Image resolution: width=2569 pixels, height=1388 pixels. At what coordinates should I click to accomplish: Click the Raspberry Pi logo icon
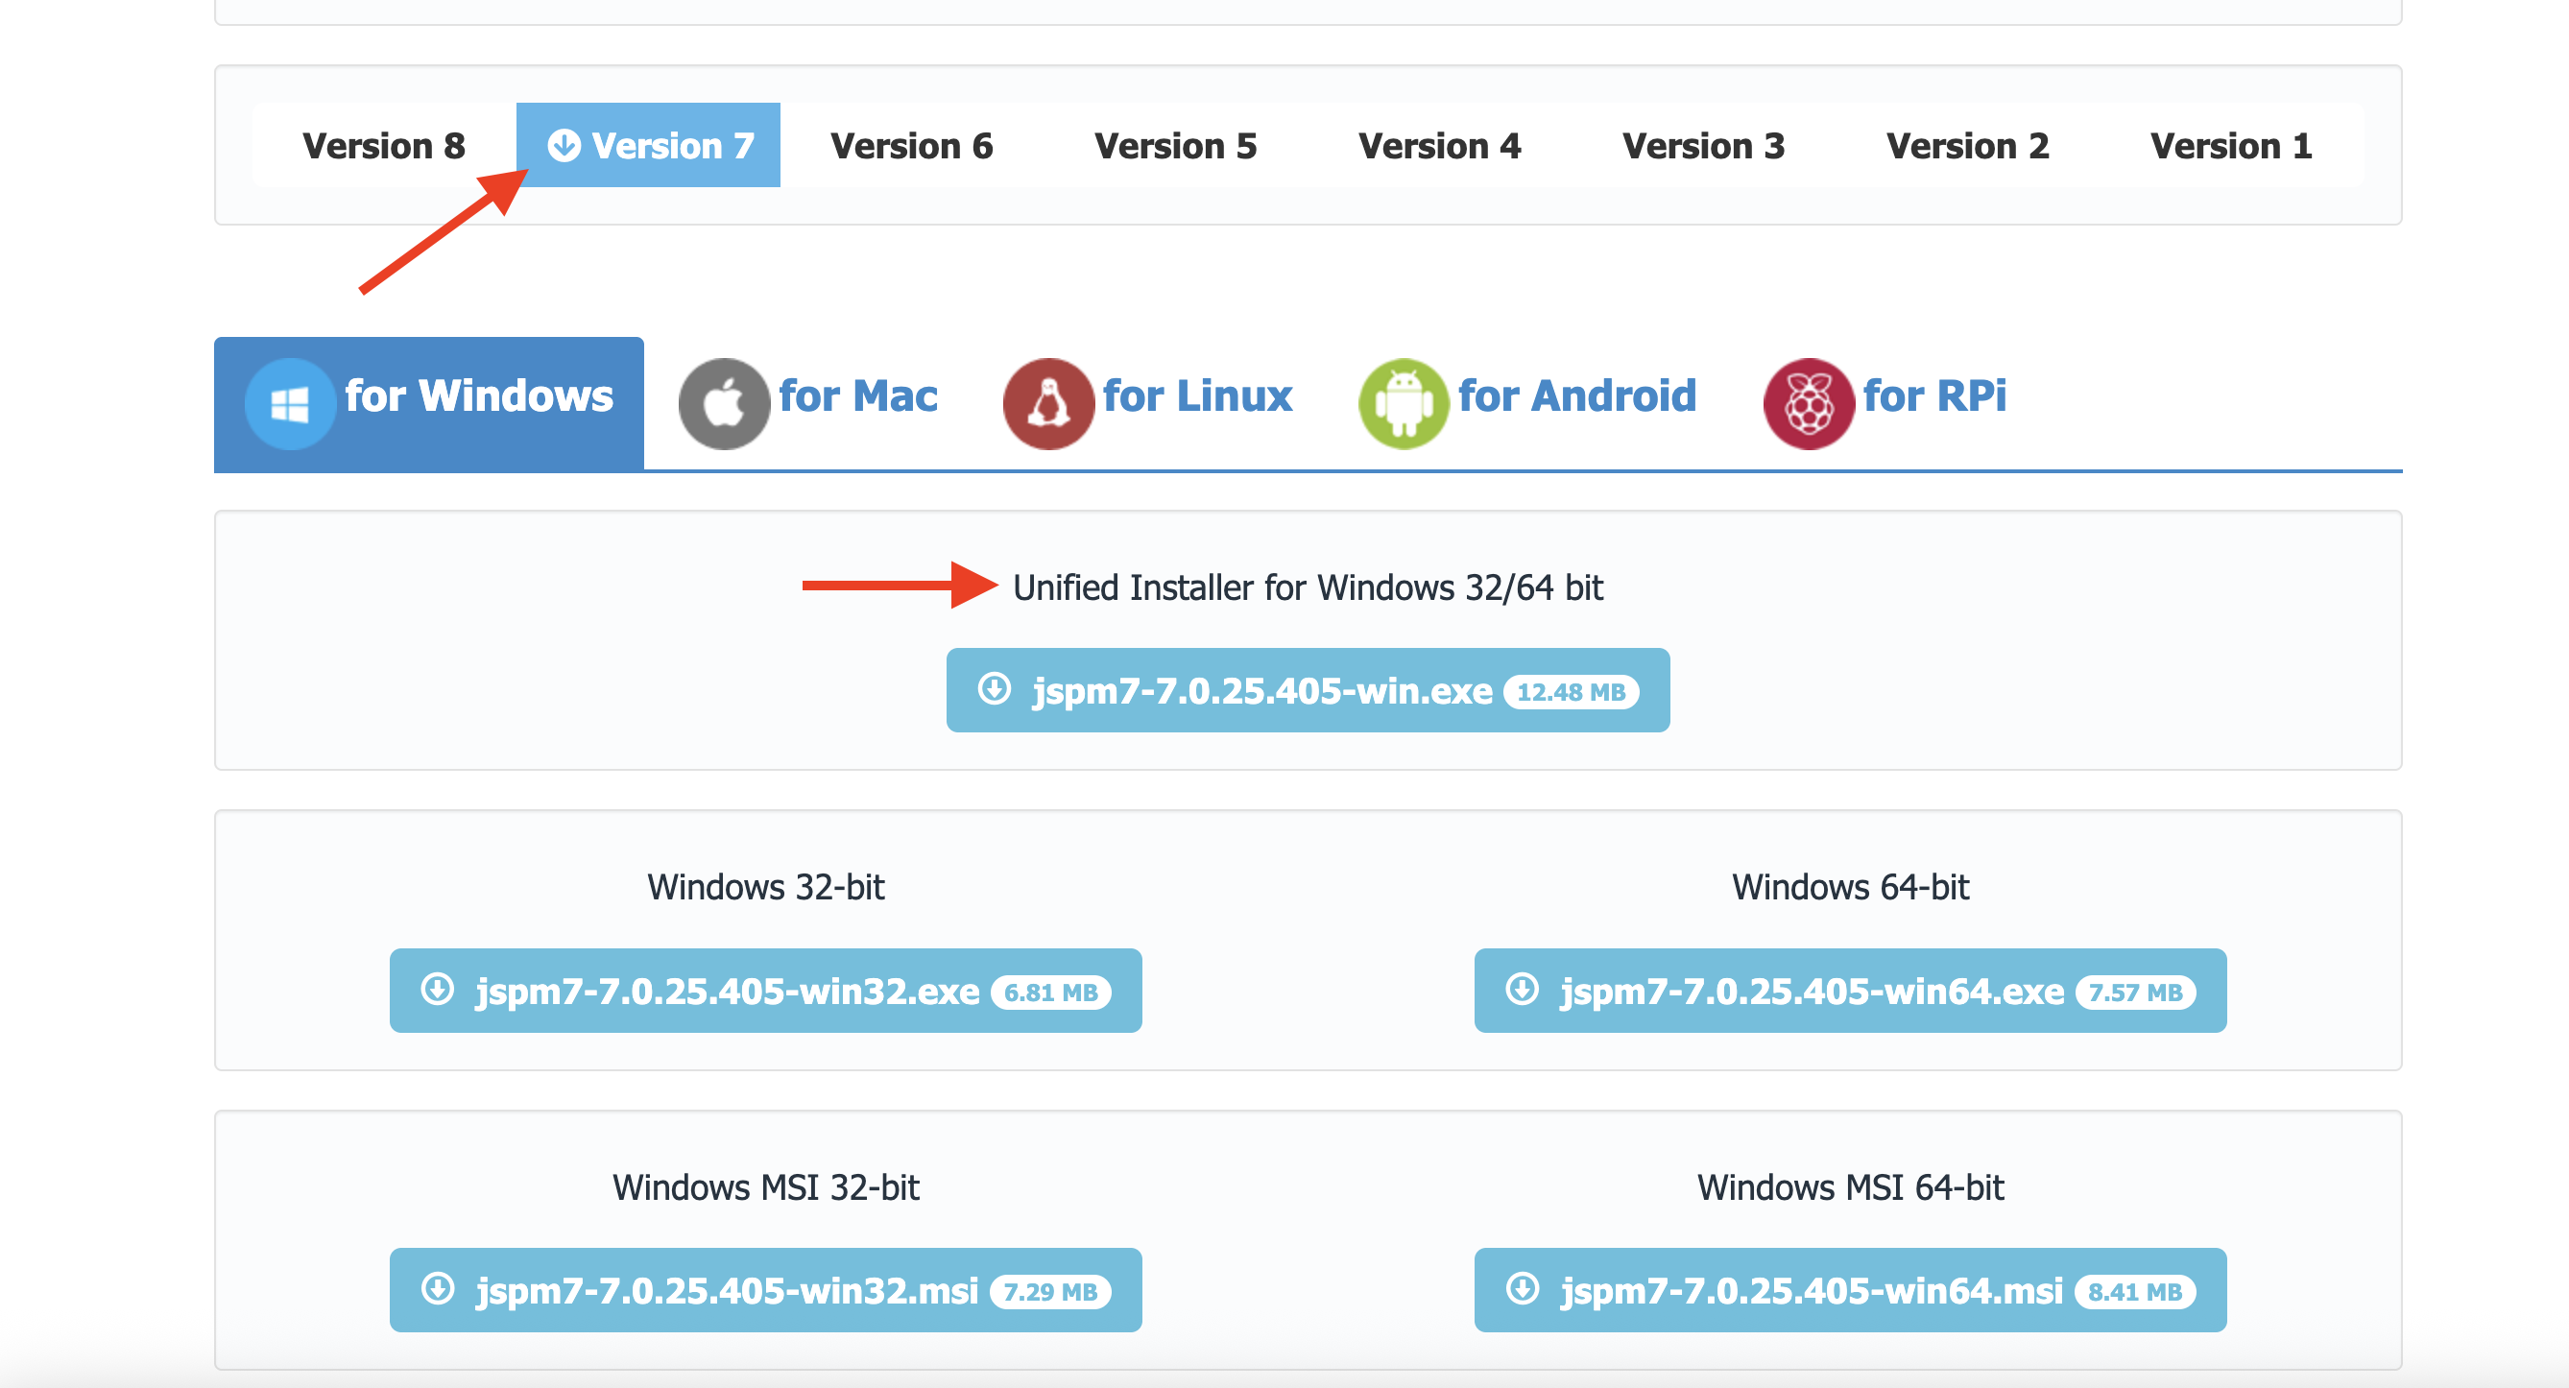(1808, 404)
